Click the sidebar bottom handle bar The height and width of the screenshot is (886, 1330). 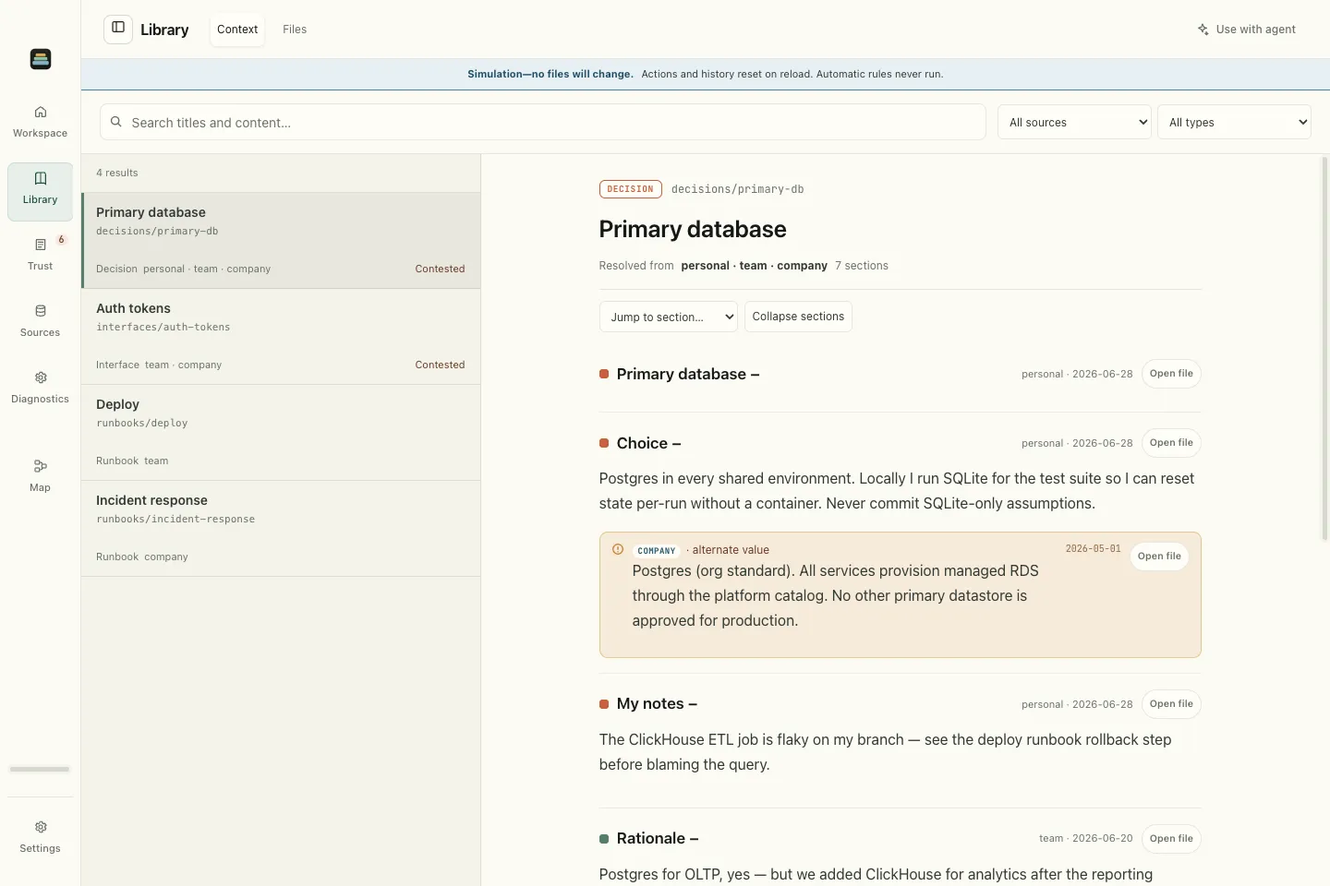click(x=40, y=769)
